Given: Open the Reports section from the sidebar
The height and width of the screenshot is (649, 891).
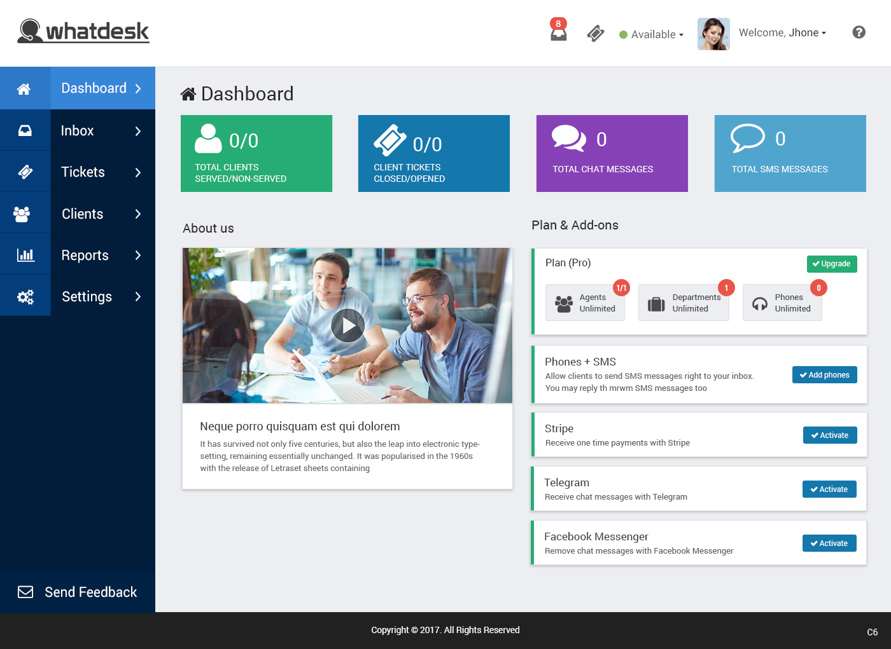Looking at the screenshot, I should pyautogui.click(x=85, y=255).
